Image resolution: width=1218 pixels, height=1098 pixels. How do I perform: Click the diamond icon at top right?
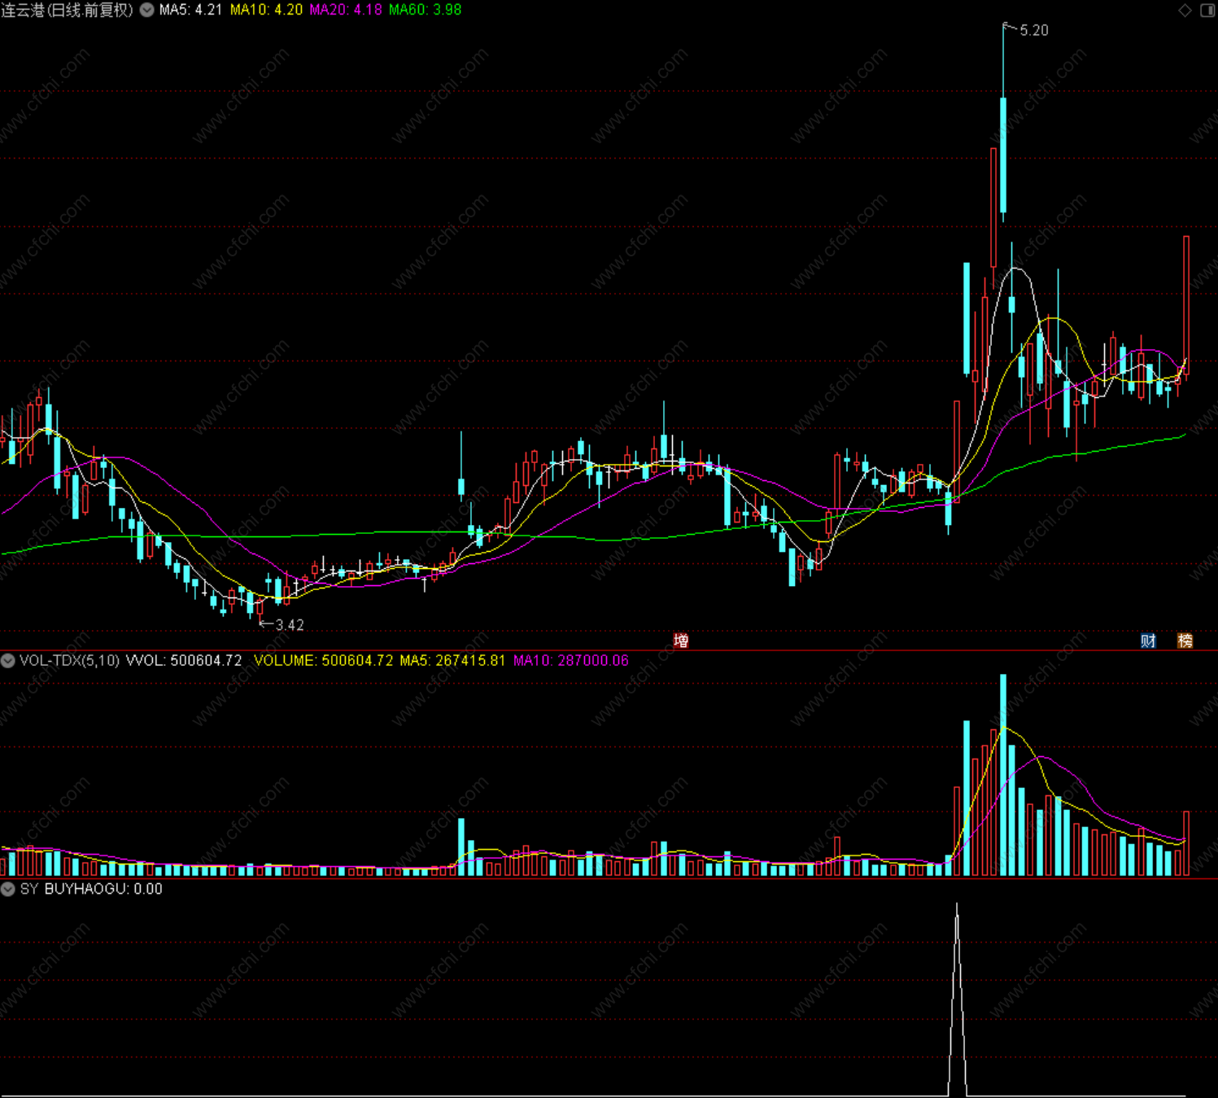[1185, 10]
